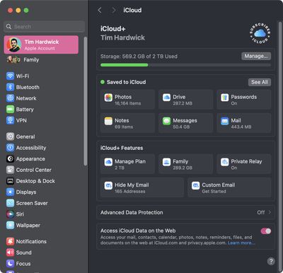Select the VPN sidebar entry
The width and height of the screenshot is (283, 273).
16,120
